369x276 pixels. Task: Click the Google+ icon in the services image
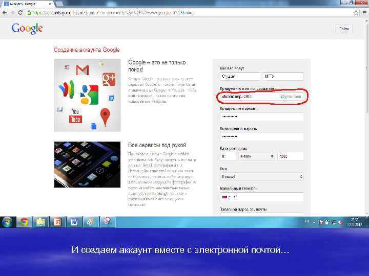point(109,79)
